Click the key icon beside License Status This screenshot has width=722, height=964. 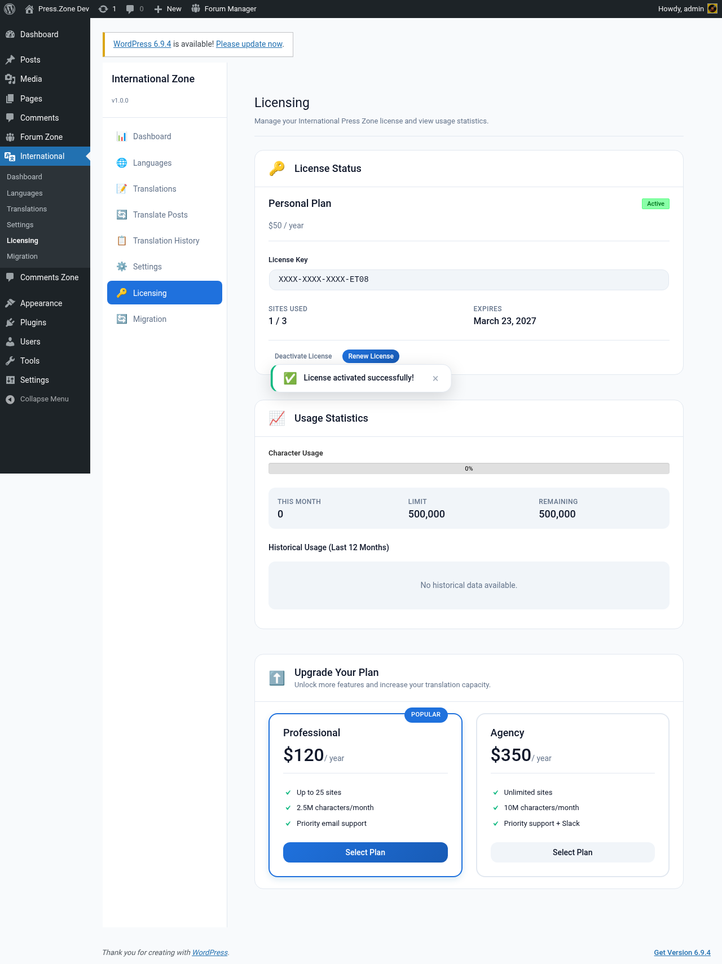[x=277, y=169]
